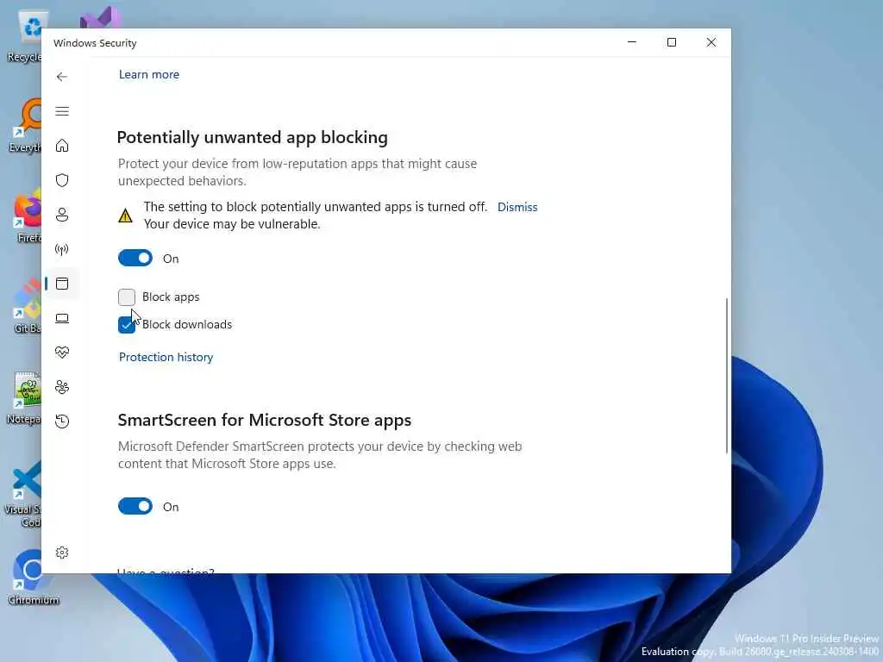Select Visual Studio icon behind window top

click(x=100, y=18)
